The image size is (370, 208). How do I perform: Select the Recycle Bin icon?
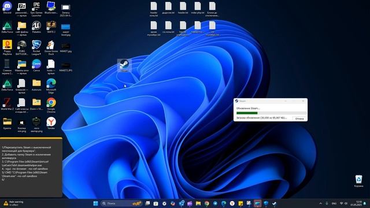(x=358, y=181)
